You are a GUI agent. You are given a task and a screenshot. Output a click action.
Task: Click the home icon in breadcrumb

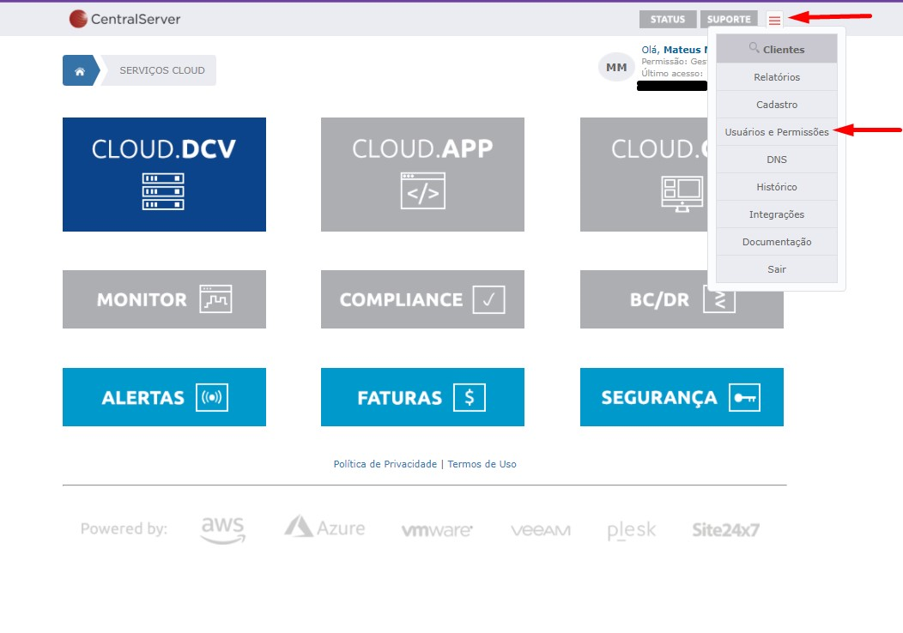pos(80,71)
